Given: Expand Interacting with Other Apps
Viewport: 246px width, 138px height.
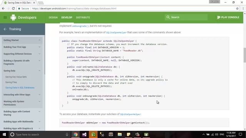Looking at the screenshot, I should (22, 95).
